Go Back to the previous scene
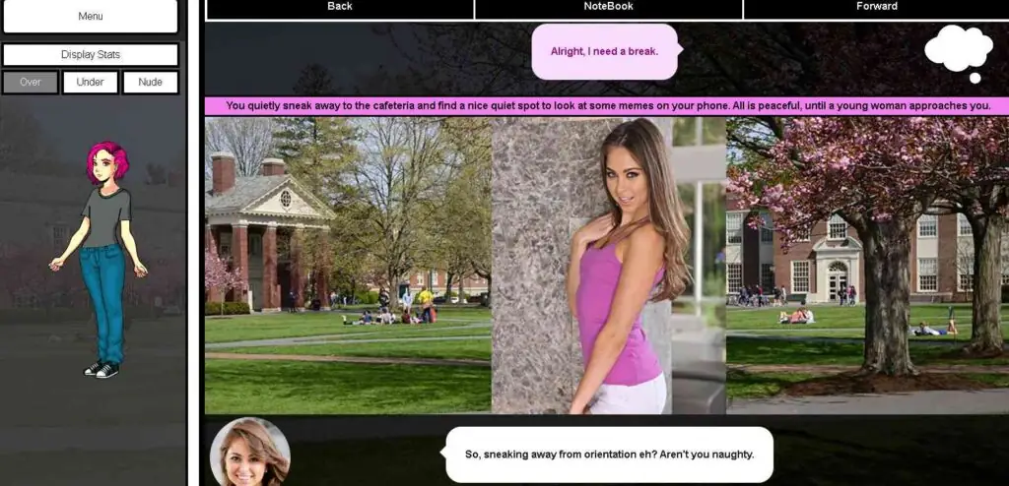This screenshot has height=486, width=1009. pos(340,8)
